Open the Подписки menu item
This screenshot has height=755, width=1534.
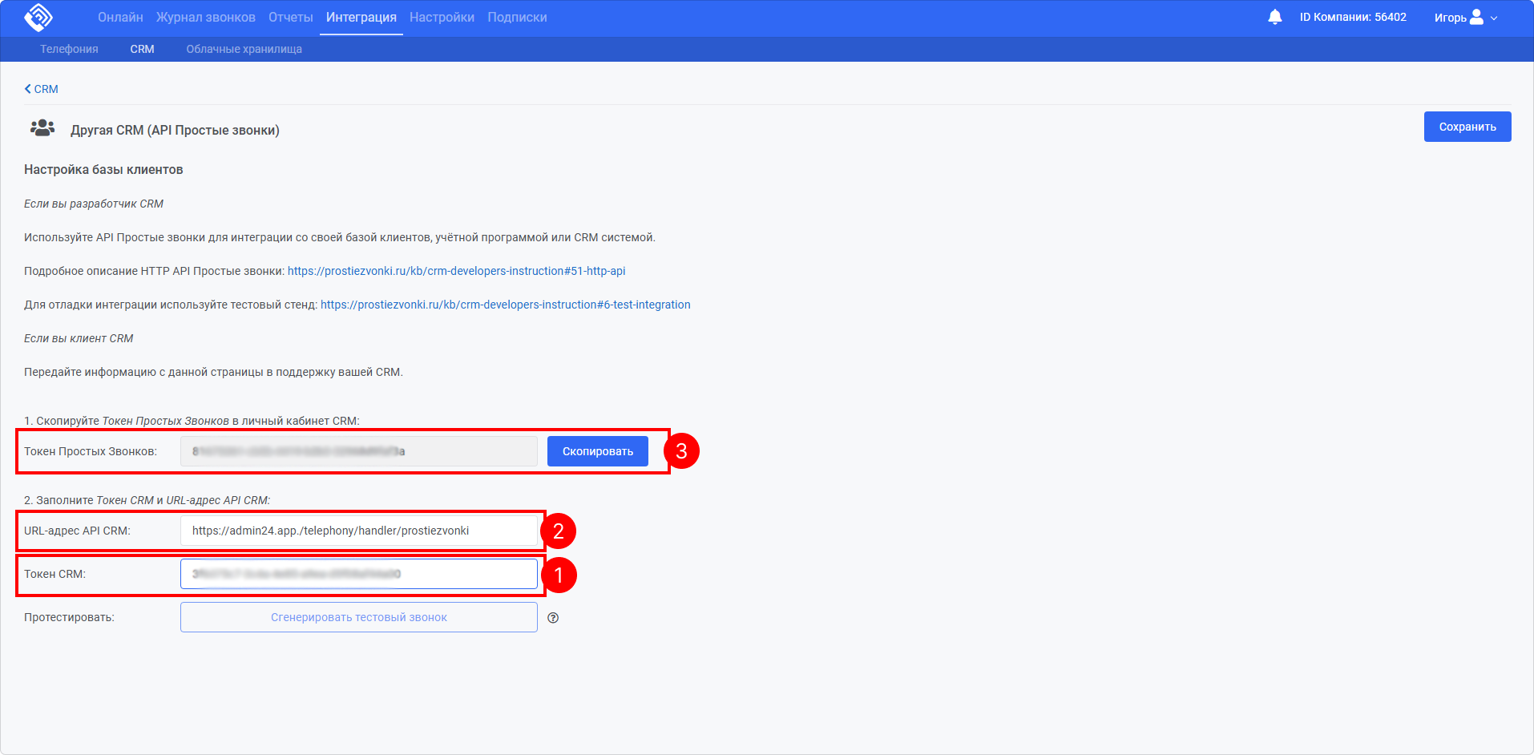[517, 17]
